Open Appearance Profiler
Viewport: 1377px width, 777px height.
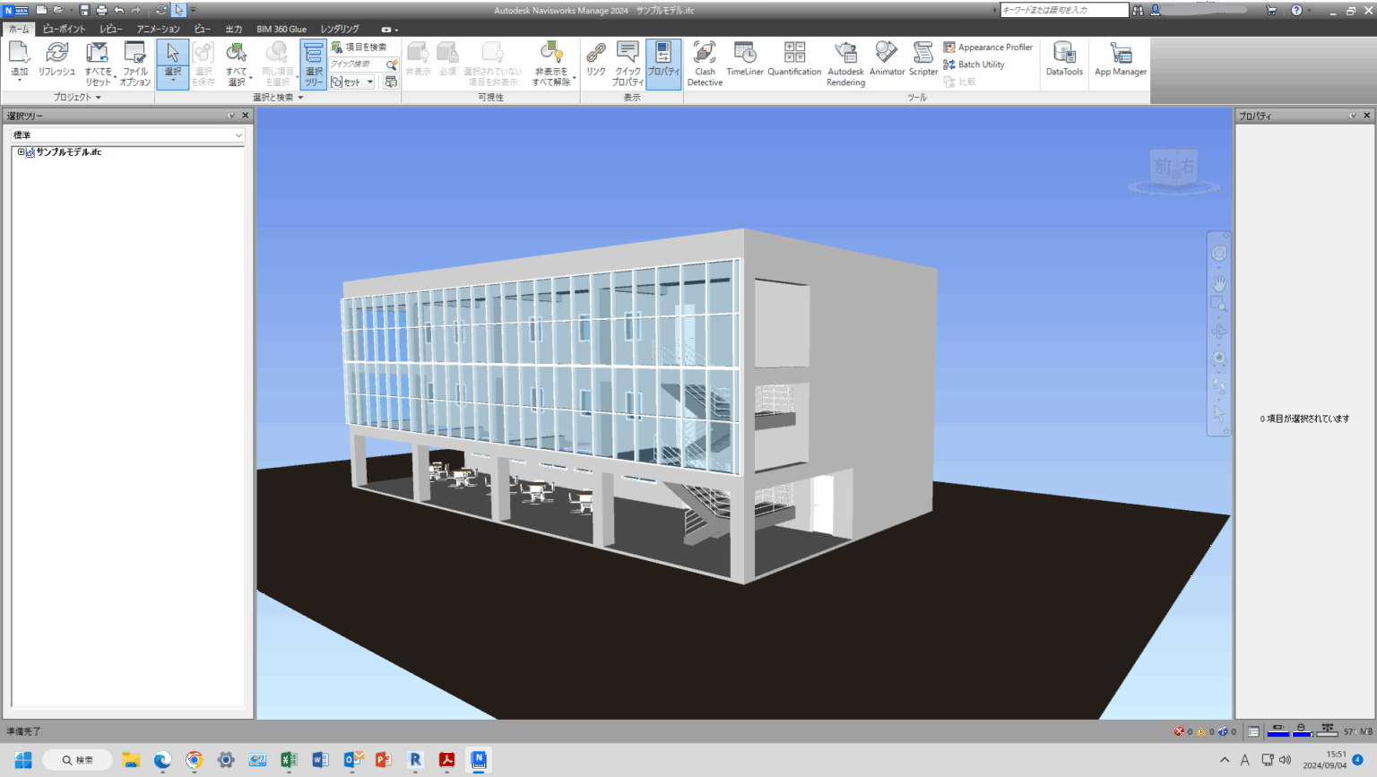pos(989,47)
